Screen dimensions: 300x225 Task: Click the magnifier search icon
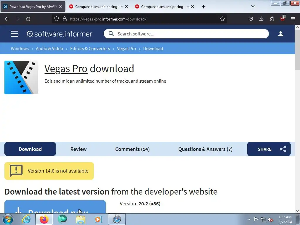click(x=111, y=34)
